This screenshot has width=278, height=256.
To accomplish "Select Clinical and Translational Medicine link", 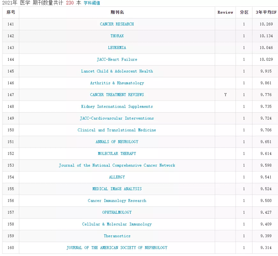I will tap(117, 130).
